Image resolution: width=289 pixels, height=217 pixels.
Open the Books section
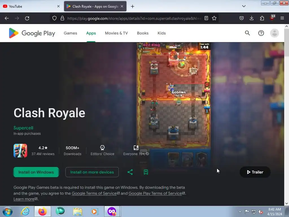point(143,33)
